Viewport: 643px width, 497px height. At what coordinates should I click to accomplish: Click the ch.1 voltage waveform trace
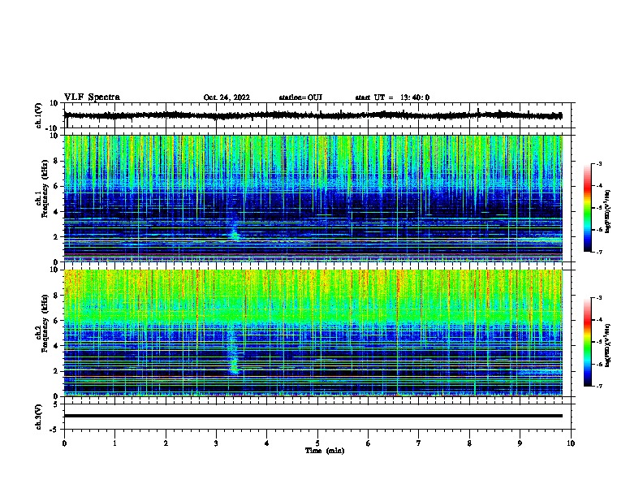click(x=313, y=115)
